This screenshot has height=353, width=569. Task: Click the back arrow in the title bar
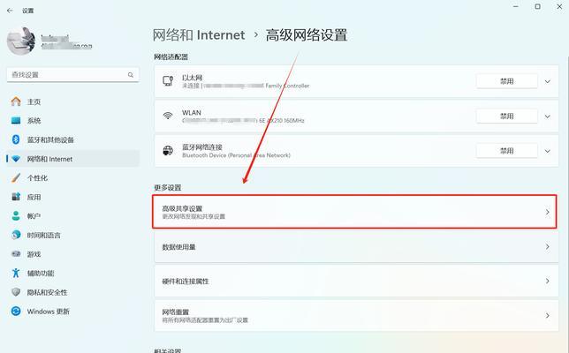pos(10,10)
